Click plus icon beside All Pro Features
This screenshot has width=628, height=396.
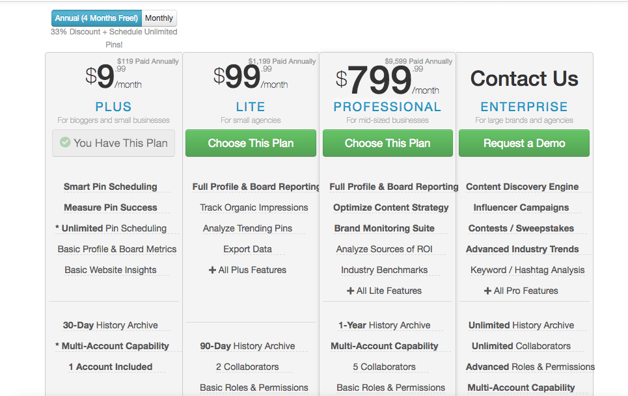click(487, 291)
